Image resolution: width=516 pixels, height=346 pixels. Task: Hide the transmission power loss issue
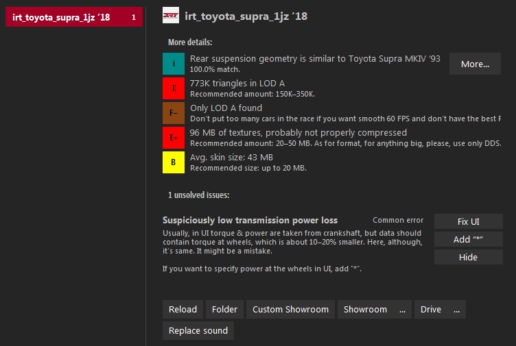click(469, 257)
